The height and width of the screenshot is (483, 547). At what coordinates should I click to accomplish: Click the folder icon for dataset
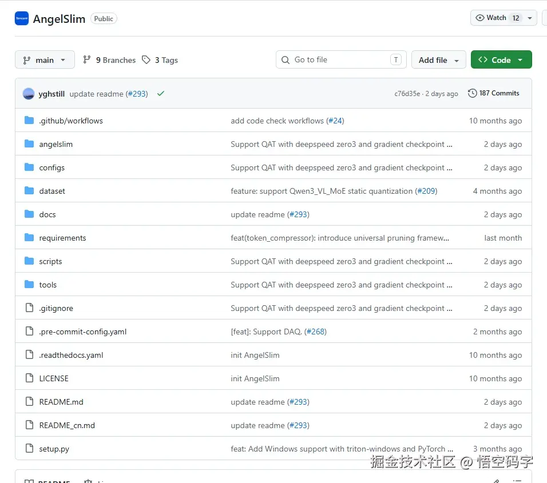[x=29, y=190]
